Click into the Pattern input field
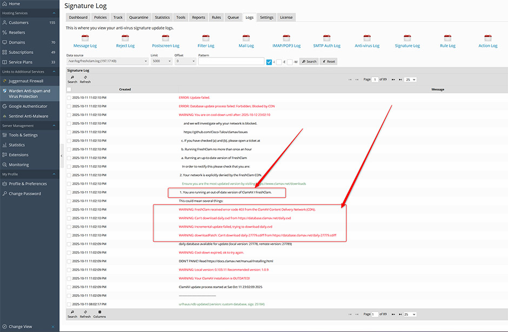 [231, 62]
